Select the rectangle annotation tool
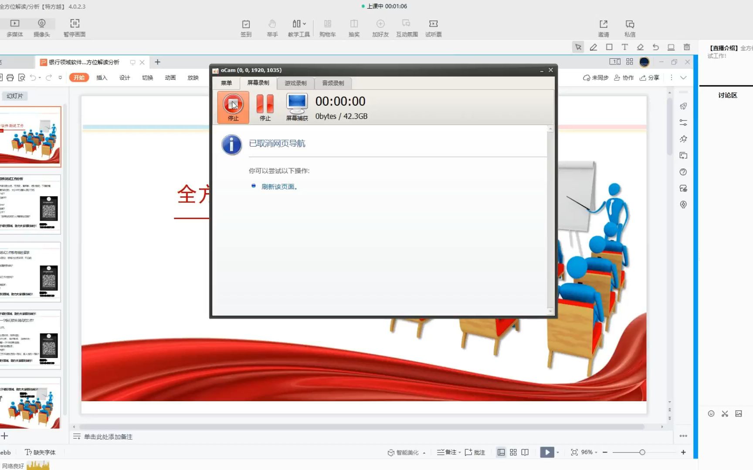The image size is (753, 470). tap(609, 47)
